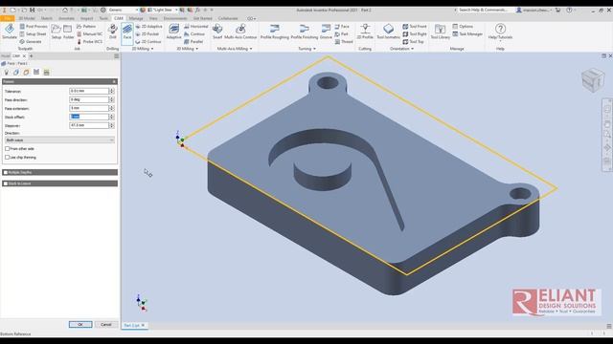This screenshot has height=344, width=613.
Task: Choose the Manual NC command
Action: coord(89,34)
